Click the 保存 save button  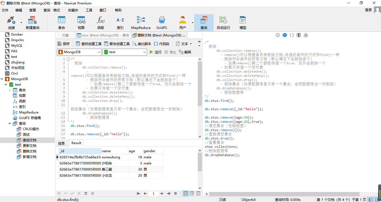pos(63,44)
